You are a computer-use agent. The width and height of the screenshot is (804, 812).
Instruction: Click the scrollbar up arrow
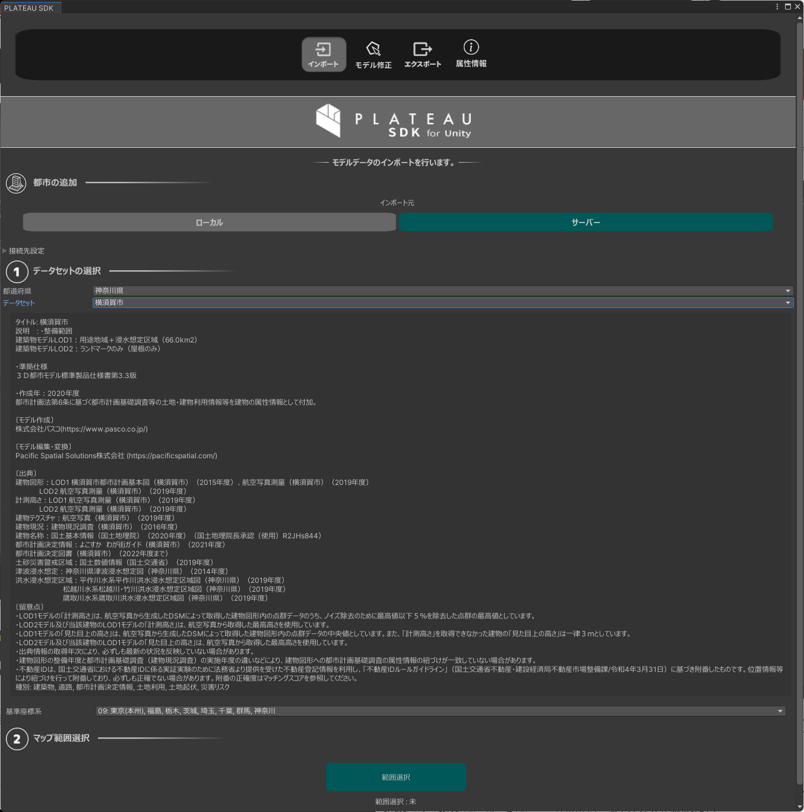coord(799,18)
